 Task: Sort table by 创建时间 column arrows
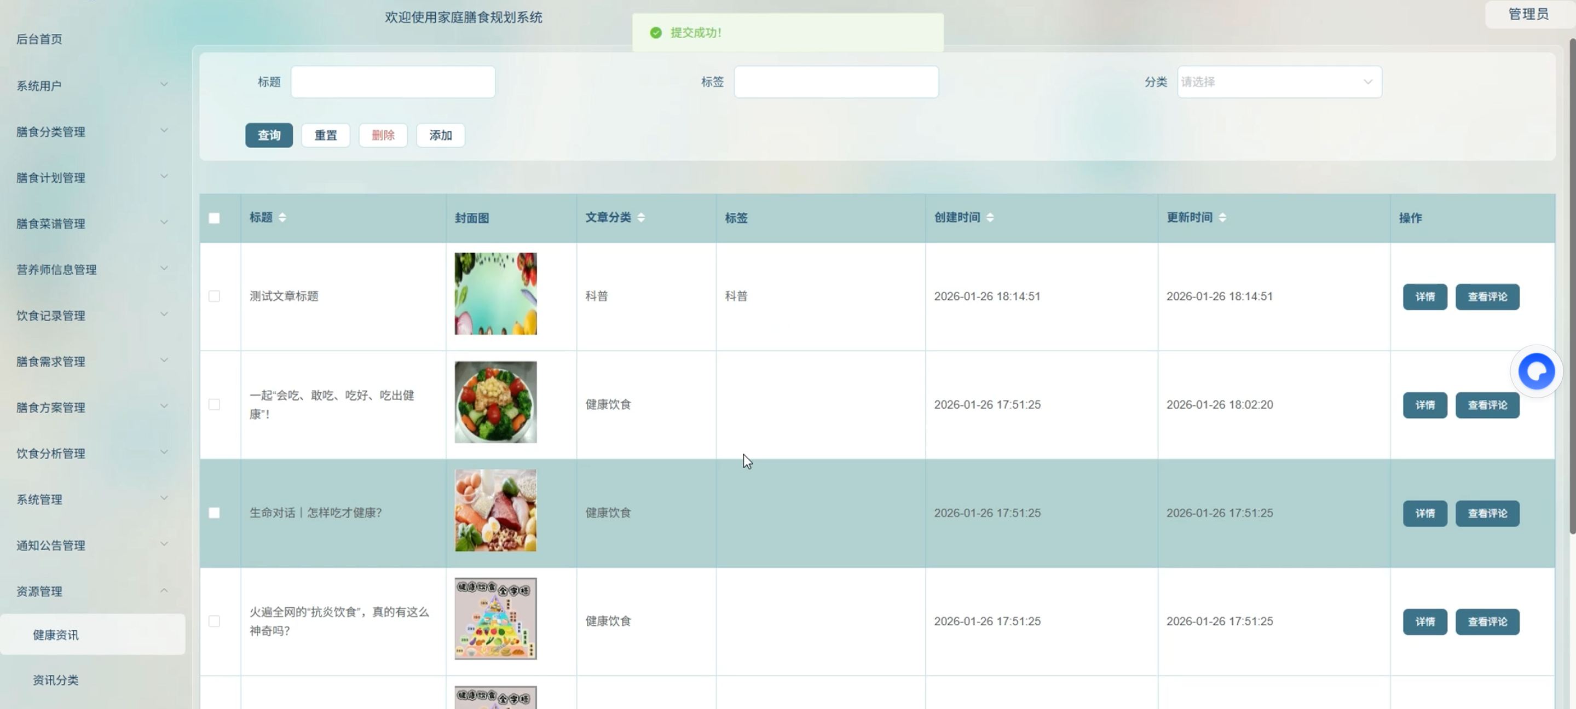pos(990,218)
